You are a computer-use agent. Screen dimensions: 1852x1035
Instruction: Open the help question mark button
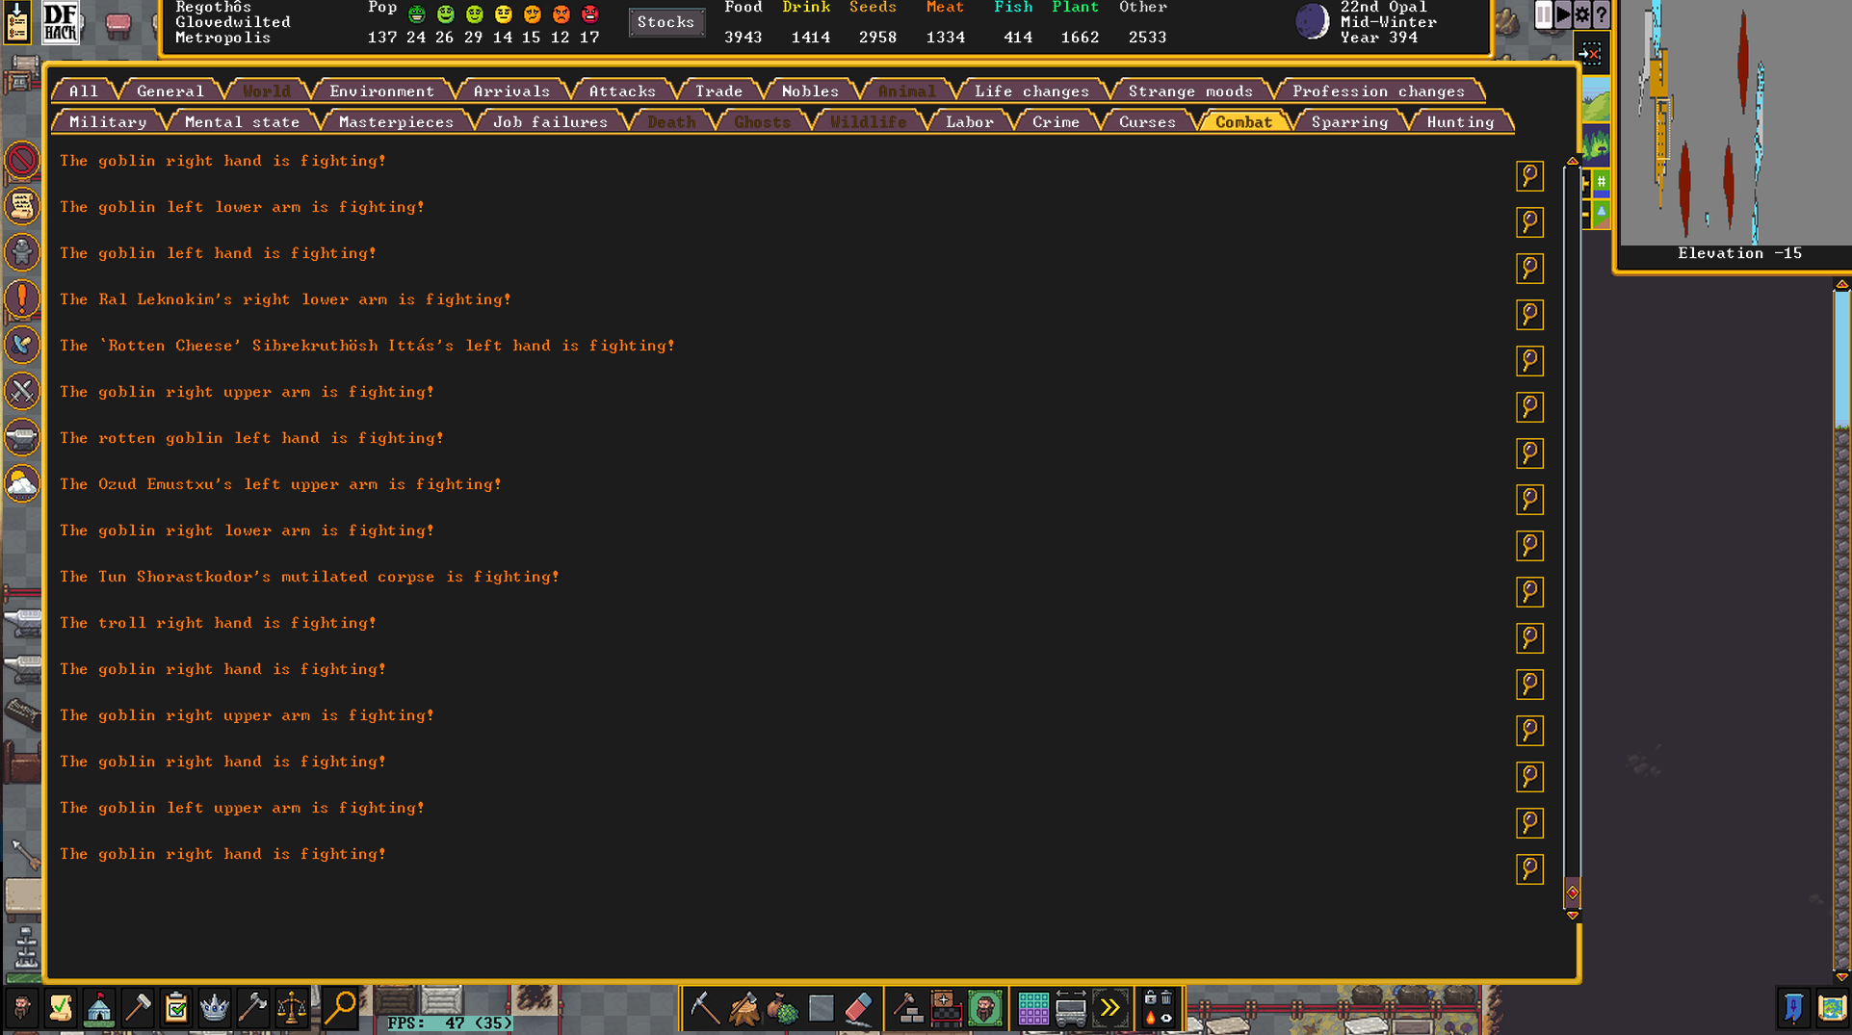click(1602, 14)
